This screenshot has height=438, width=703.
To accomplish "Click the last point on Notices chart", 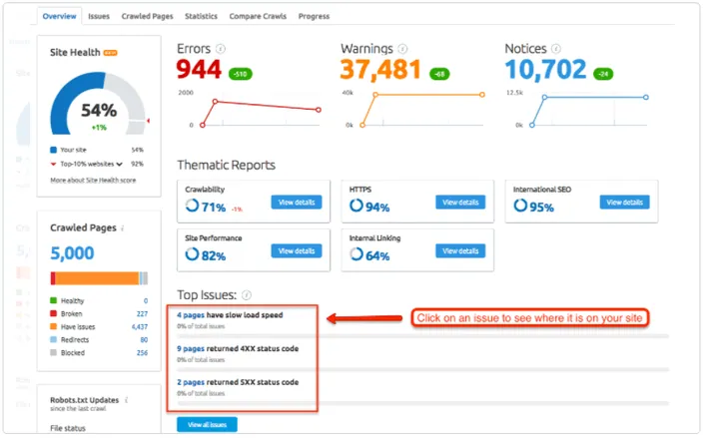I will click(x=646, y=97).
